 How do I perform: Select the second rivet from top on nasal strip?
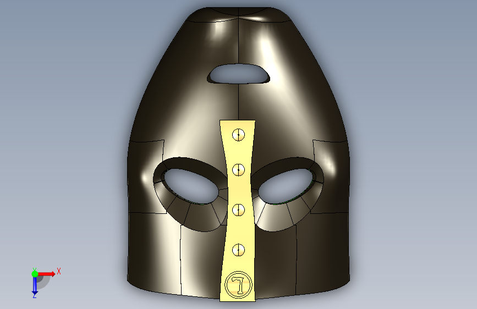point(239,170)
